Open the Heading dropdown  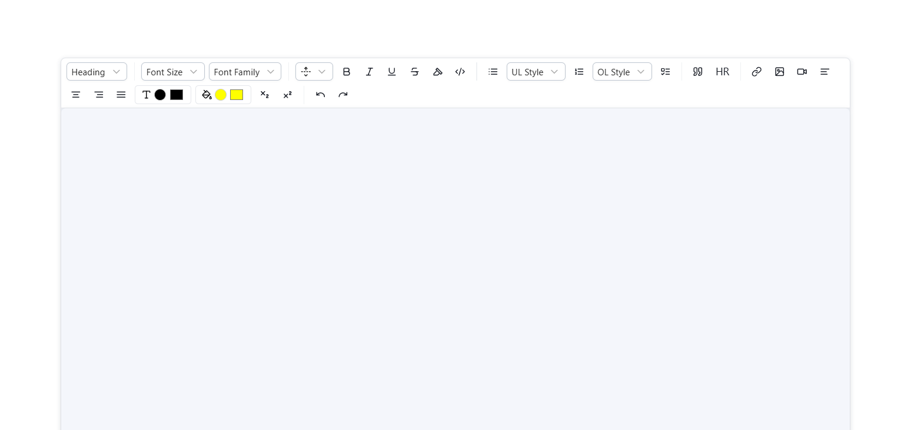96,71
